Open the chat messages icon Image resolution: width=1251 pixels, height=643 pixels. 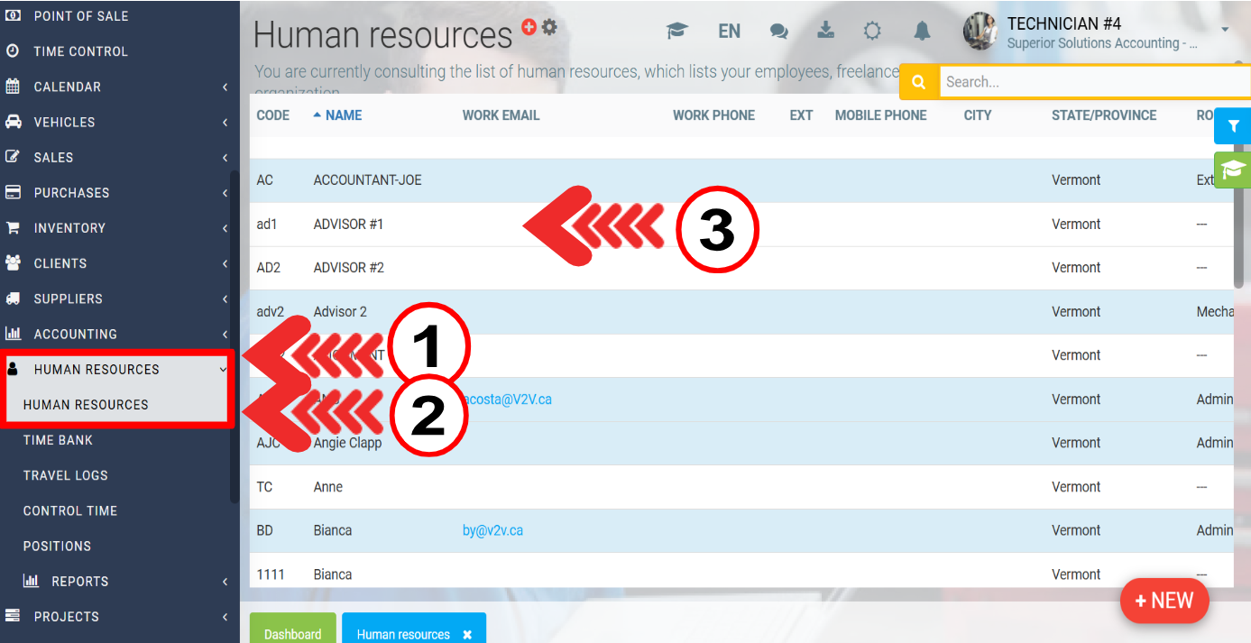778,32
